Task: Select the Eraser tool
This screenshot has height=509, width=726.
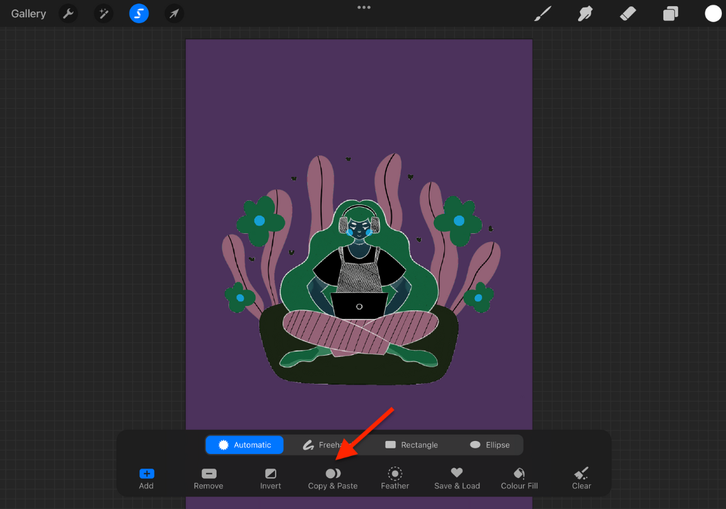Action: [628, 14]
